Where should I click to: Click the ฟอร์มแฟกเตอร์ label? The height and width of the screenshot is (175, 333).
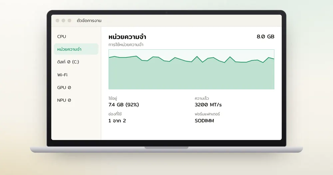(207, 114)
